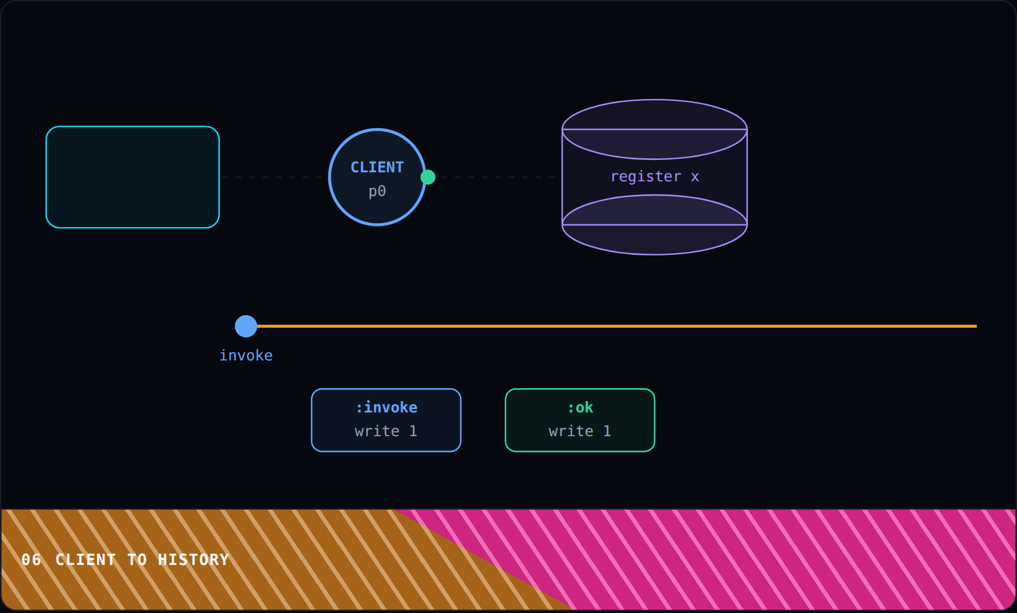Select the :invoke write 1 box
The height and width of the screenshot is (613, 1017).
[386, 420]
